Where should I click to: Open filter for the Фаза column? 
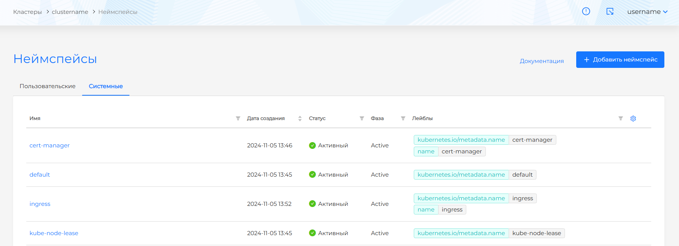click(403, 118)
